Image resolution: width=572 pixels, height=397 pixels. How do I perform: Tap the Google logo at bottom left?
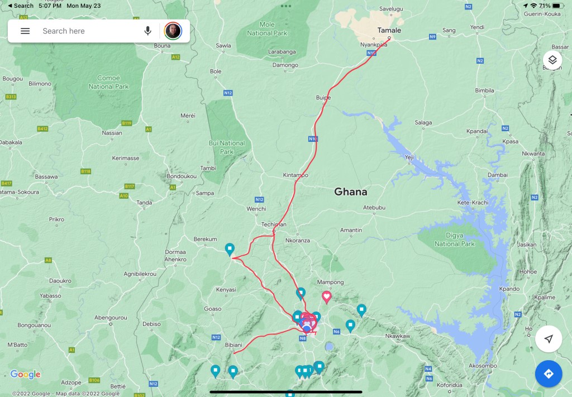pyautogui.click(x=25, y=375)
